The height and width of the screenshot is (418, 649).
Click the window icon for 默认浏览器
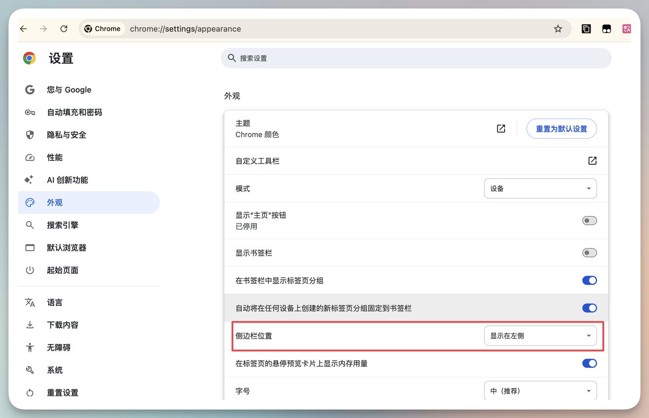tap(30, 248)
